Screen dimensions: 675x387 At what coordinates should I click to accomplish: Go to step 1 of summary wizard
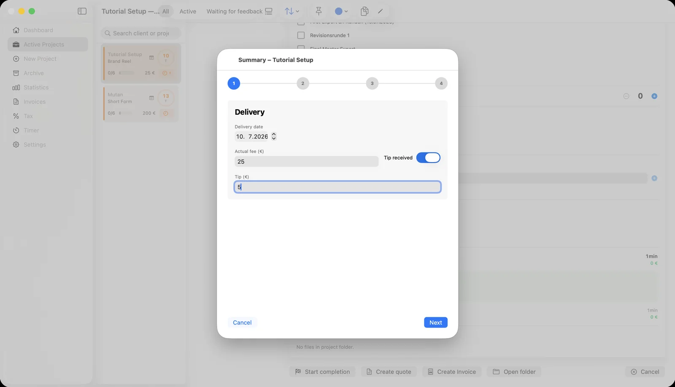pos(234,84)
